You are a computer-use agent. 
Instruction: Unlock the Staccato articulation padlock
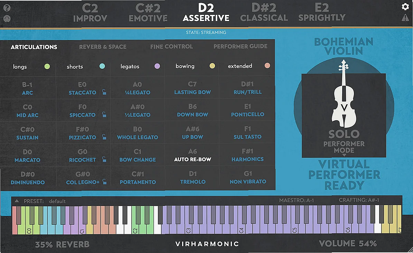[104, 93]
